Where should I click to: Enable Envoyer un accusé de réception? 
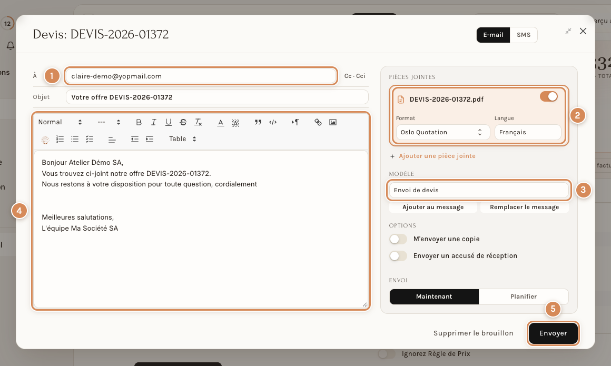[x=398, y=256]
